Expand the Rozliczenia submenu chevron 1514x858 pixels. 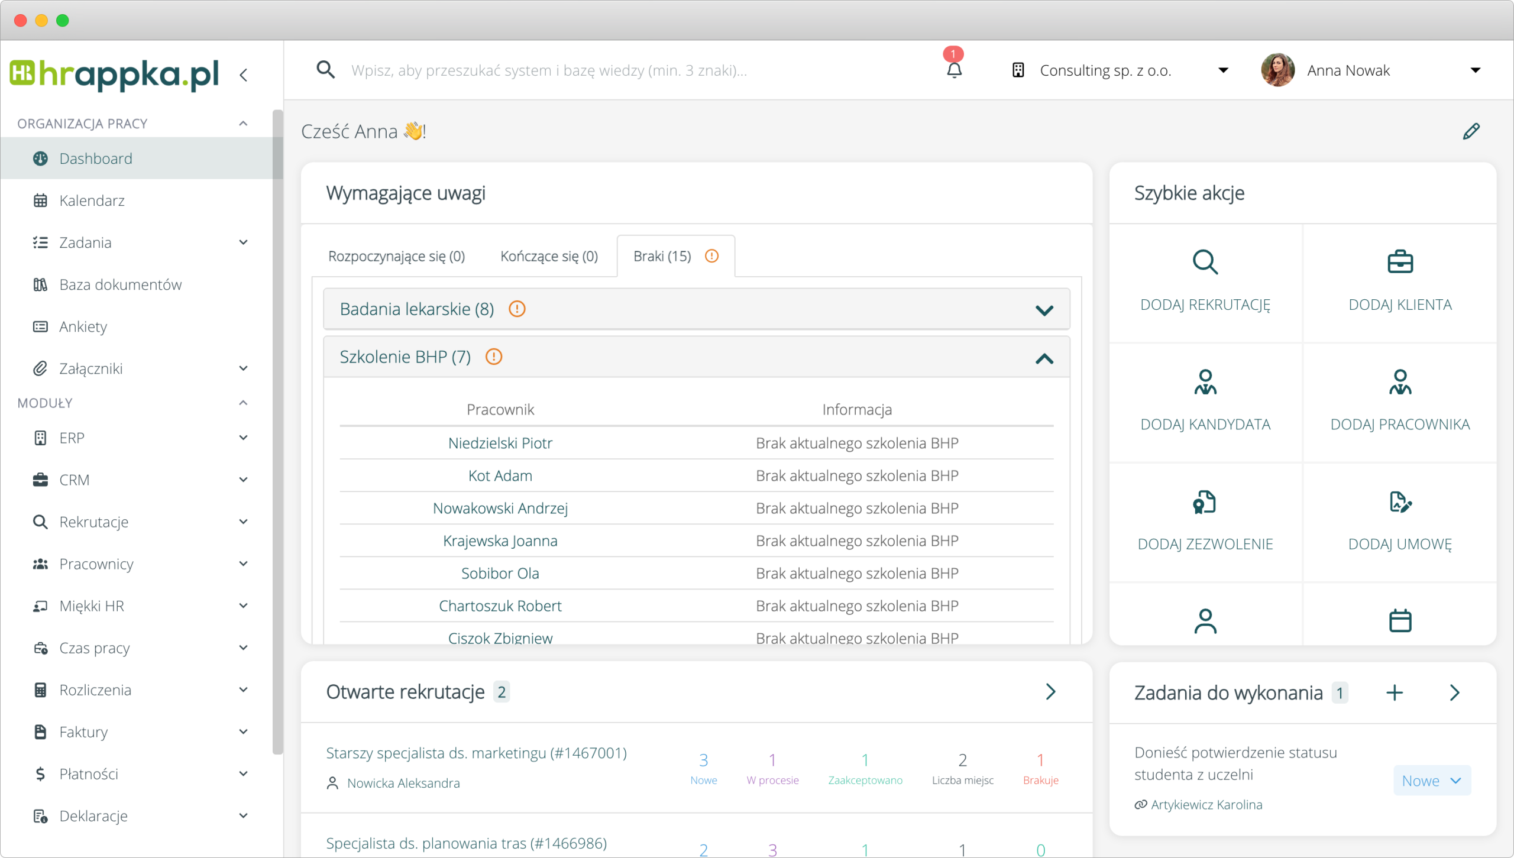(243, 689)
